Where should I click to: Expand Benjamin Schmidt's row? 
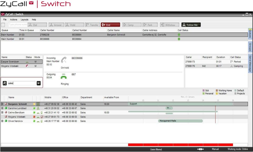(x=2, y=104)
